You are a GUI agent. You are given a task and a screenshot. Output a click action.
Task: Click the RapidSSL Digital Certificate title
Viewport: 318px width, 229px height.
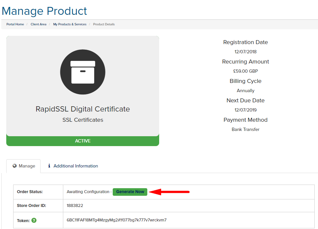(83, 109)
